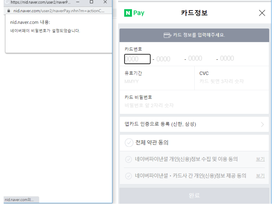Click the 카드 정보를 입력해주세요 banner text
Viewport: 274px width, 205px height.
[x=199, y=35]
